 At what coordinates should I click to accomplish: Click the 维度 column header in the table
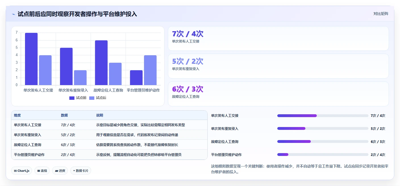pyautogui.click(x=17, y=115)
